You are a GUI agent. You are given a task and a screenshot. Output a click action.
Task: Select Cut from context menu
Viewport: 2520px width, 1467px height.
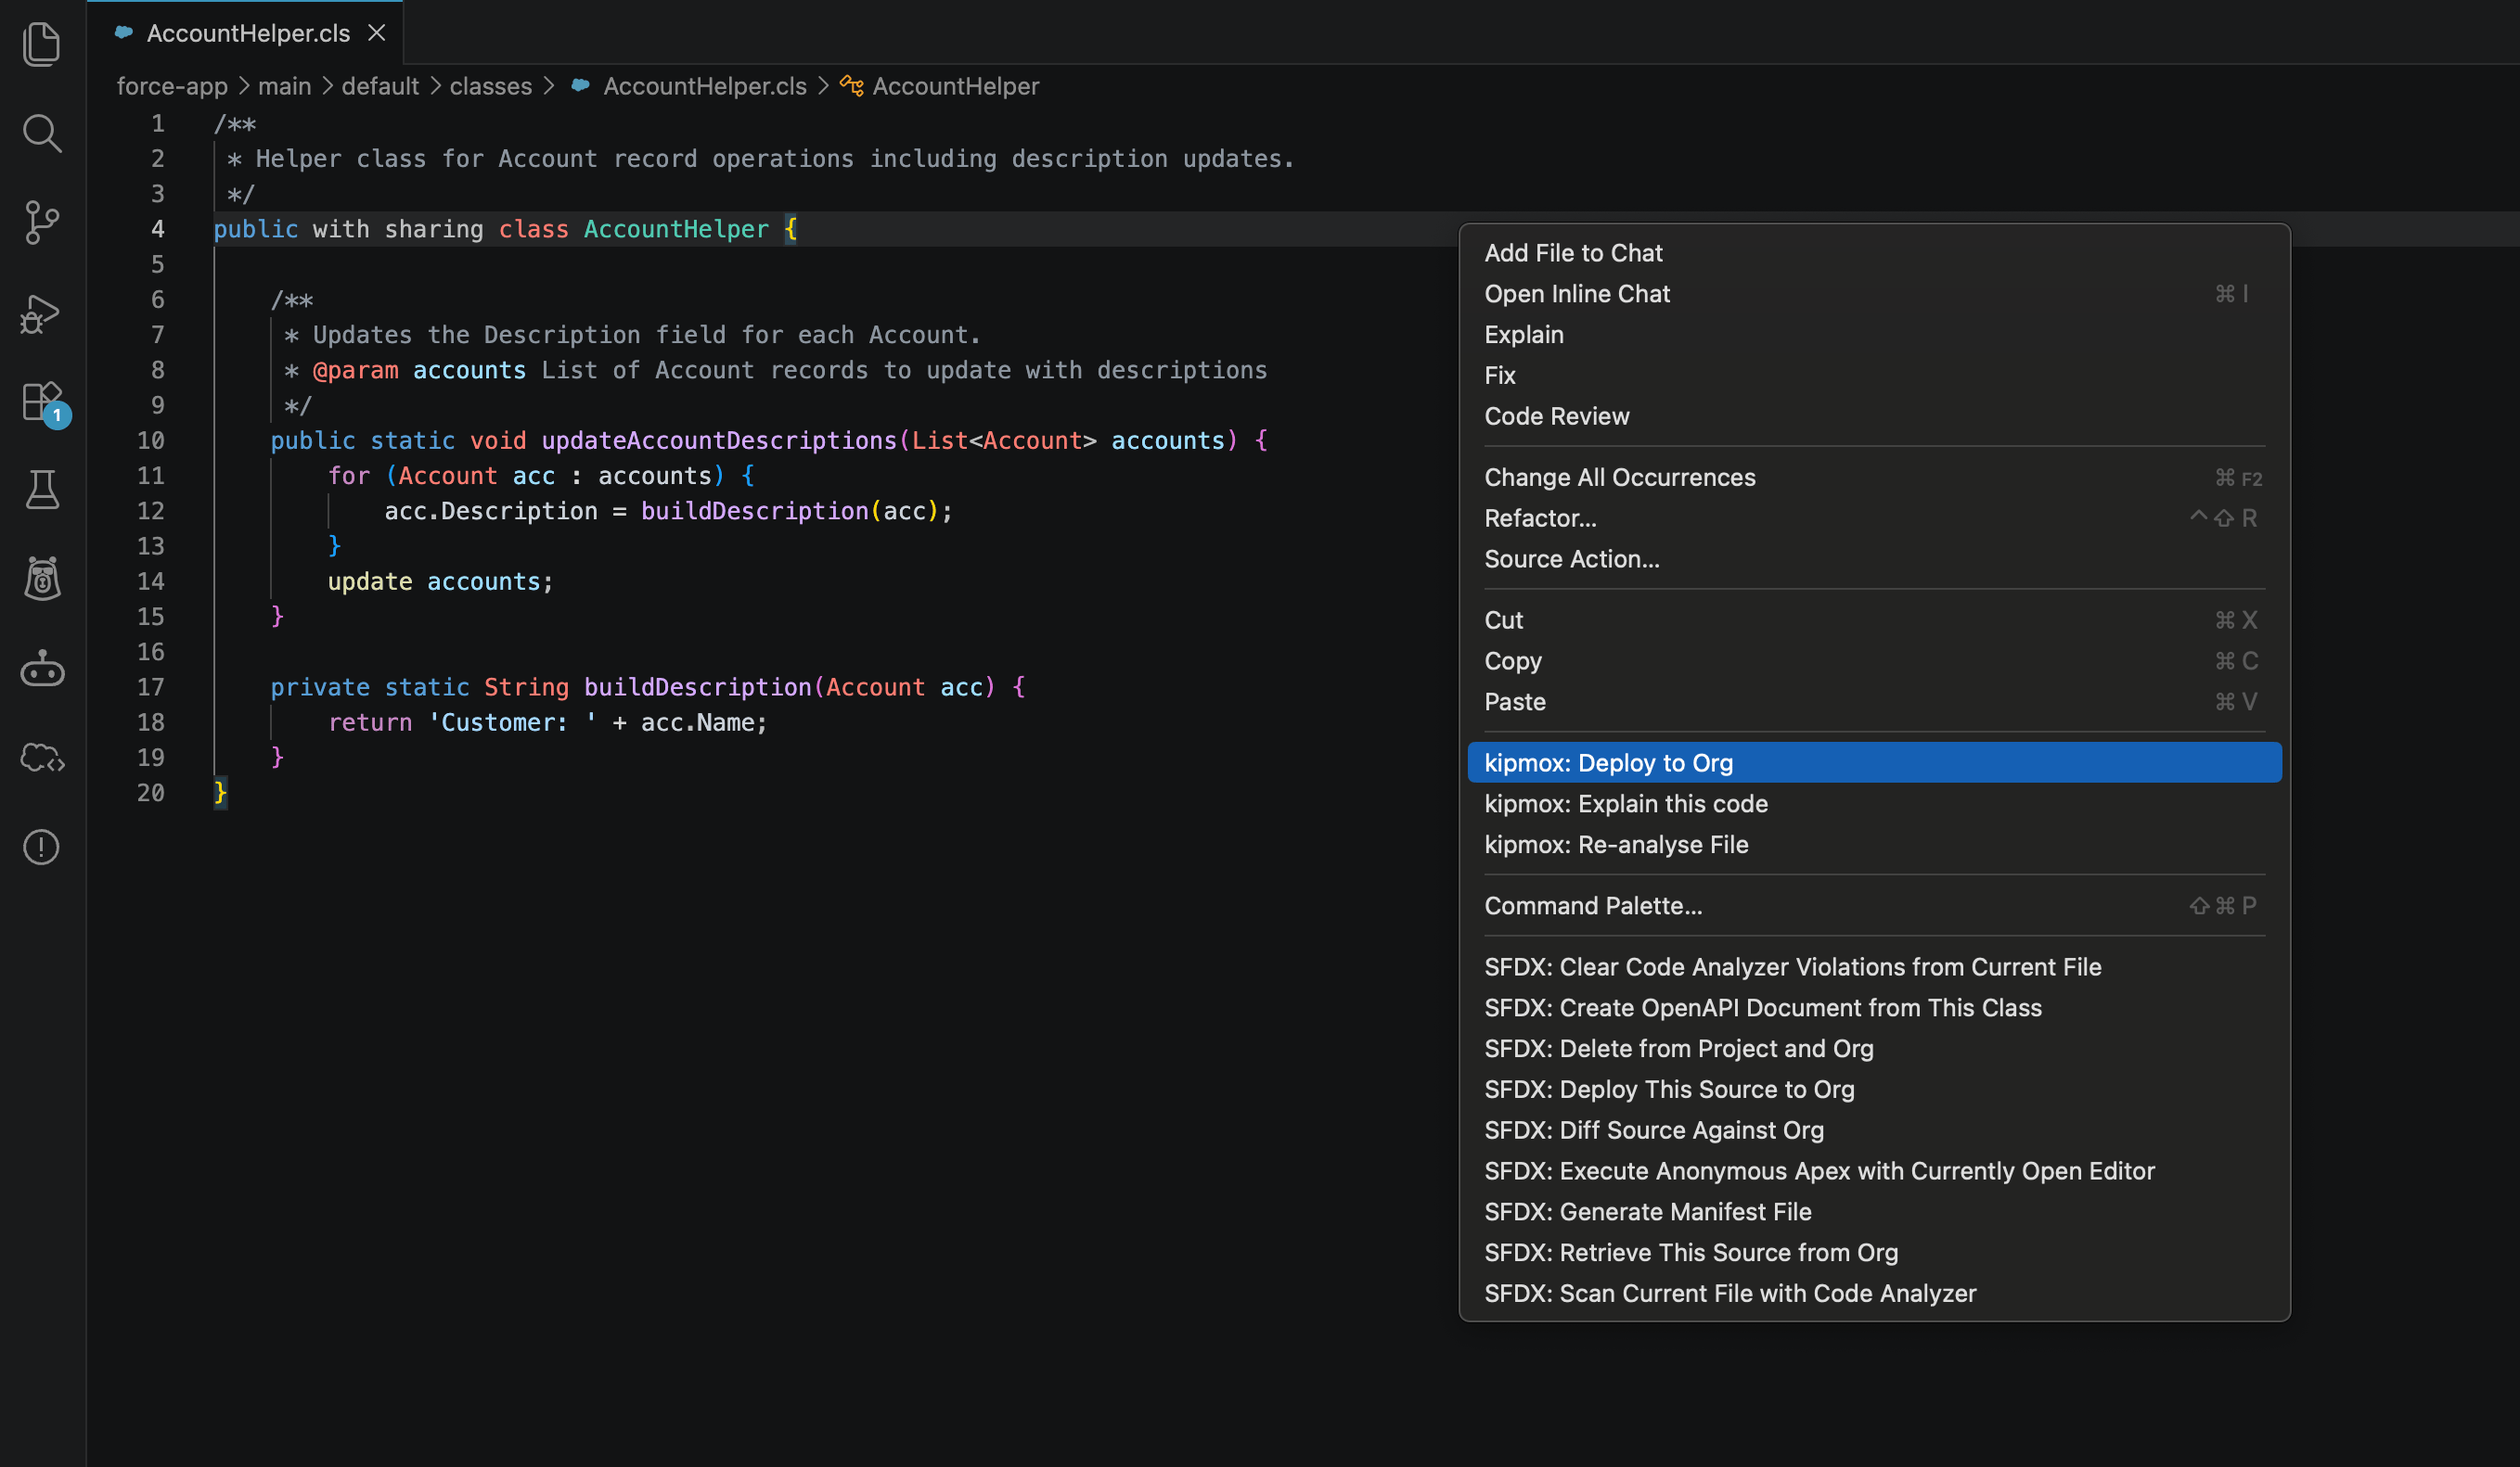tap(1874, 620)
